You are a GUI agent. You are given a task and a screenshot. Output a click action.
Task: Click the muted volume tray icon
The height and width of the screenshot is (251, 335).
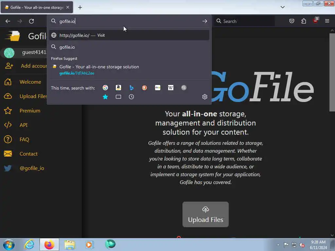coord(302,245)
